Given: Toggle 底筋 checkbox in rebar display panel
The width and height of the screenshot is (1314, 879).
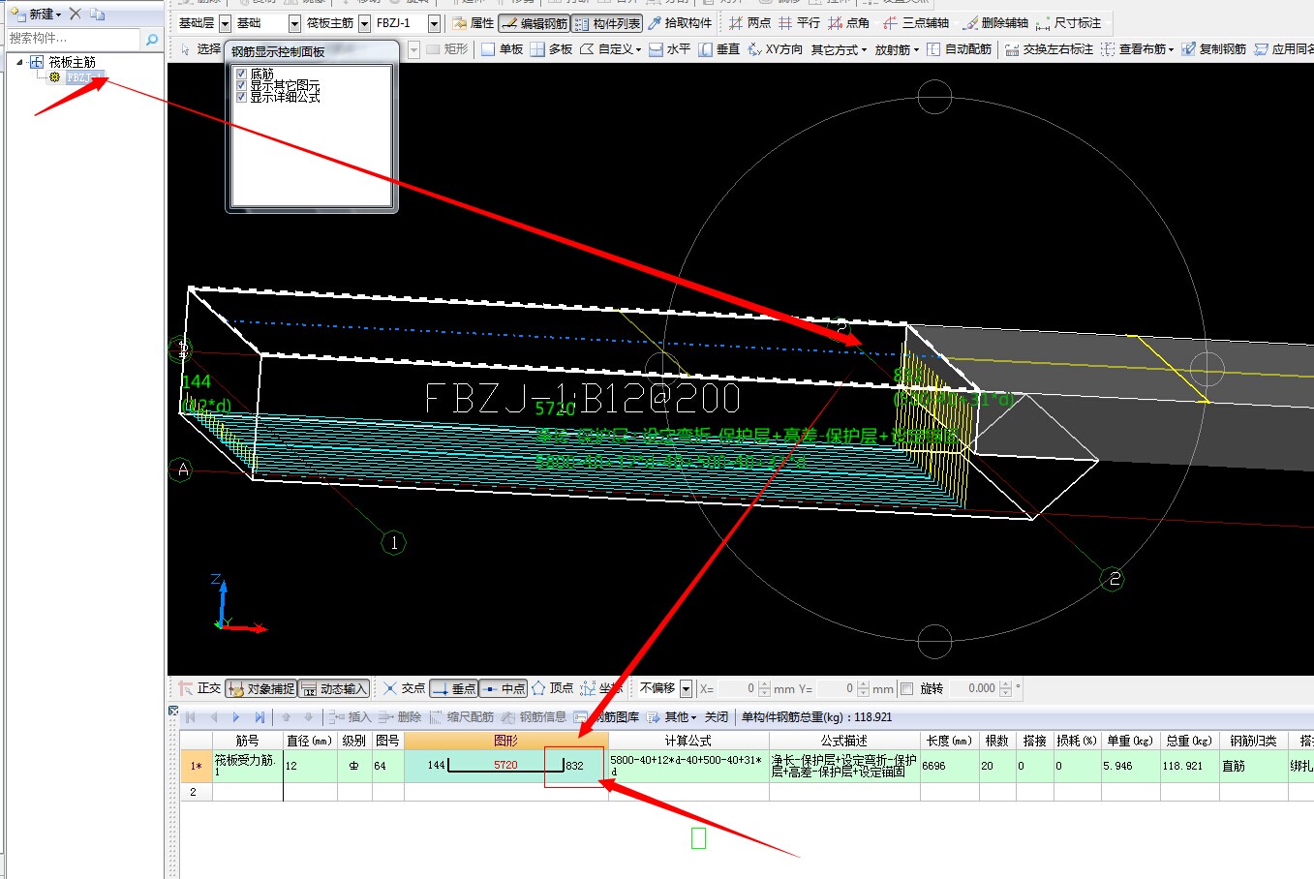Looking at the screenshot, I should coord(242,74).
